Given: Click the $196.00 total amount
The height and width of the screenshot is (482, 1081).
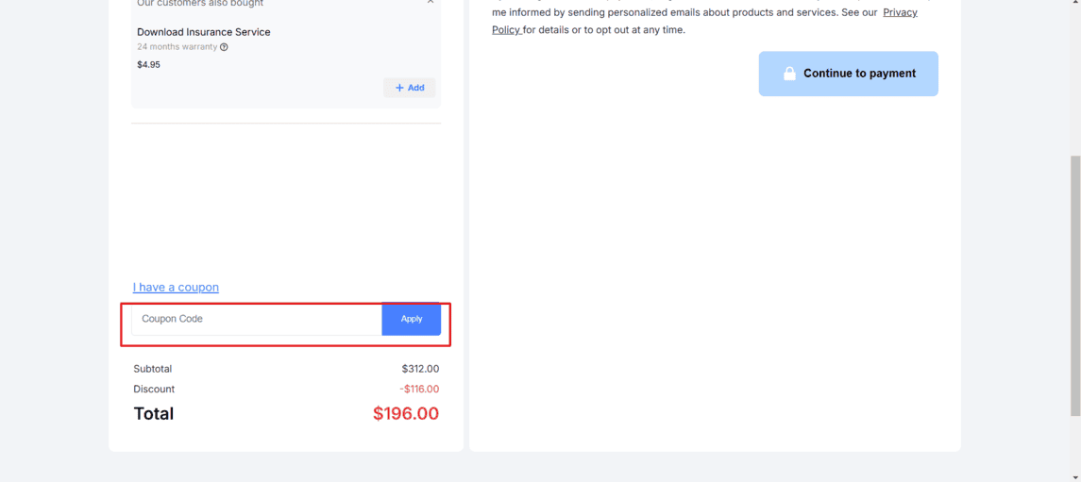Looking at the screenshot, I should tap(406, 413).
